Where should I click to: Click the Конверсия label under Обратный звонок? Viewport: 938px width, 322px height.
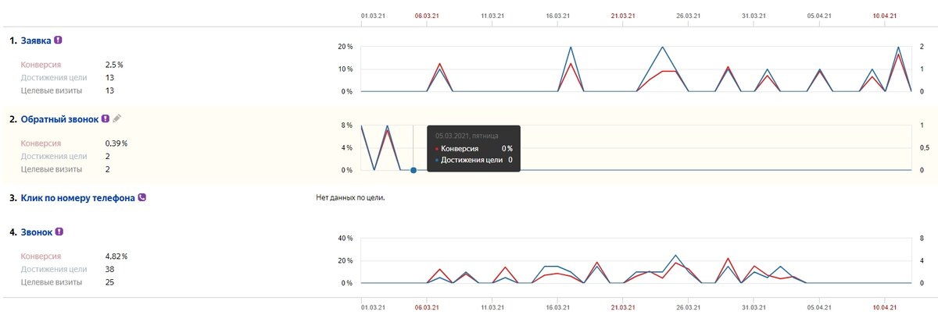coord(41,143)
